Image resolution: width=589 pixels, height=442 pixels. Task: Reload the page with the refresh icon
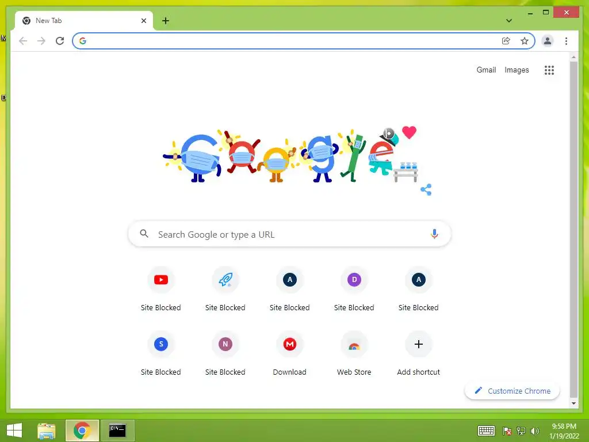[60, 41]
